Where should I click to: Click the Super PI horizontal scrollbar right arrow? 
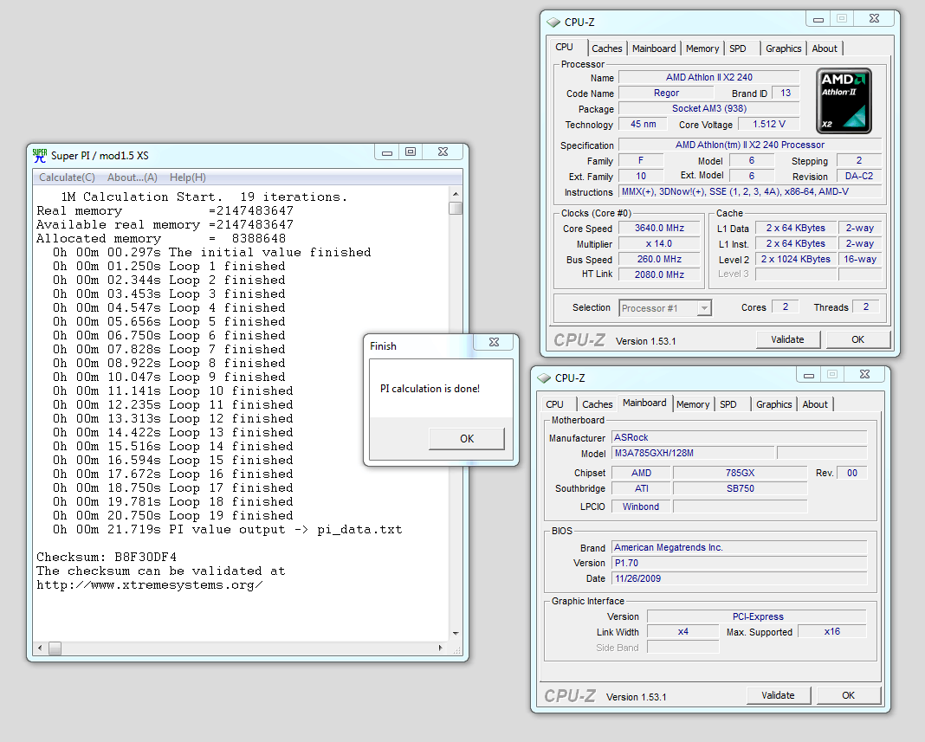point(441,648)
